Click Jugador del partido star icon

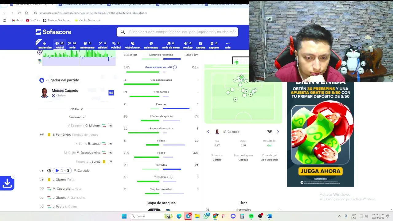tap(42, 80)
